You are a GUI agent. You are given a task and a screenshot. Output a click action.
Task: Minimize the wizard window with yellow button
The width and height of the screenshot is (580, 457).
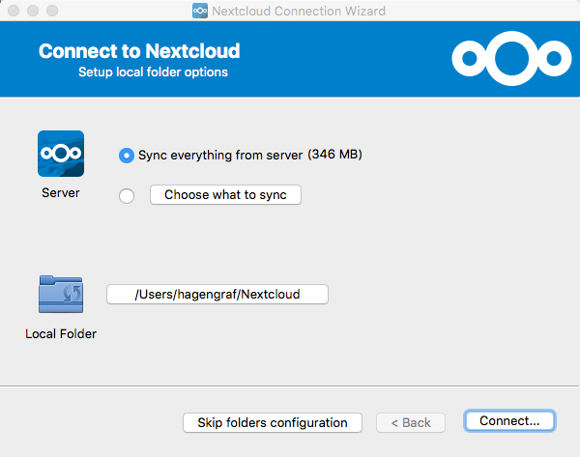[x=33, y=11]
